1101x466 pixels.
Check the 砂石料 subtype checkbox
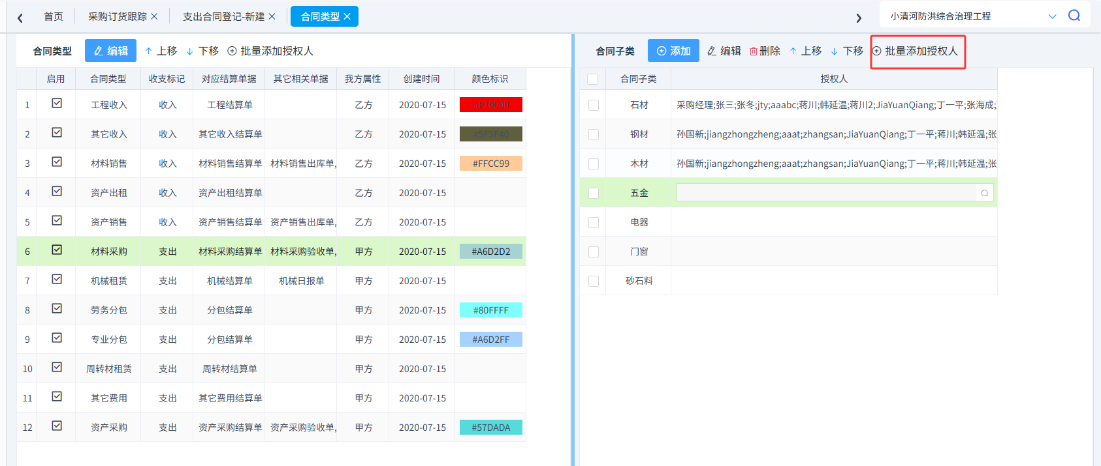coord(594,281)
